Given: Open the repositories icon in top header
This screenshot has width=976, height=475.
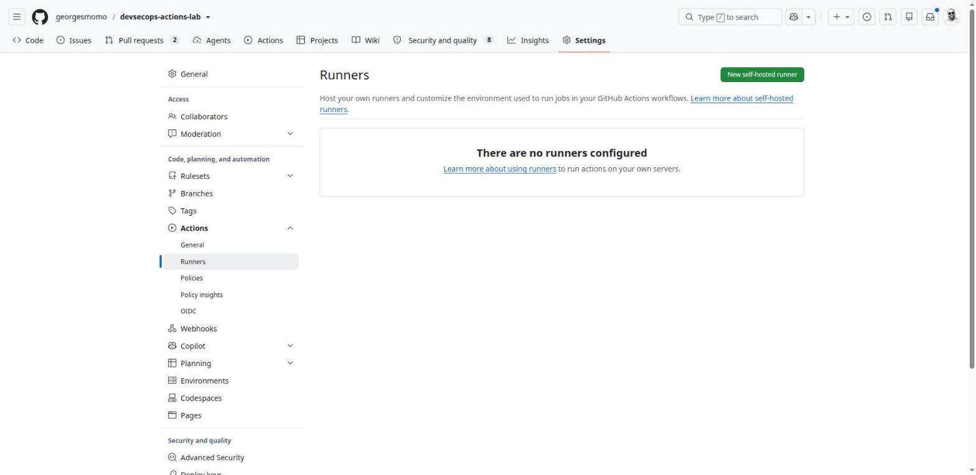Looking at the screenshot, I should (x=909, y=17).
